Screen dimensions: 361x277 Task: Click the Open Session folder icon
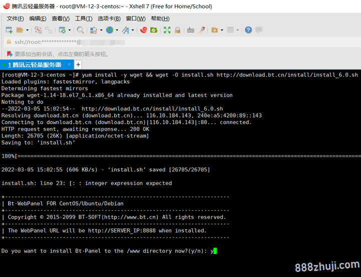pyautogui.click(x=20, y=30)
